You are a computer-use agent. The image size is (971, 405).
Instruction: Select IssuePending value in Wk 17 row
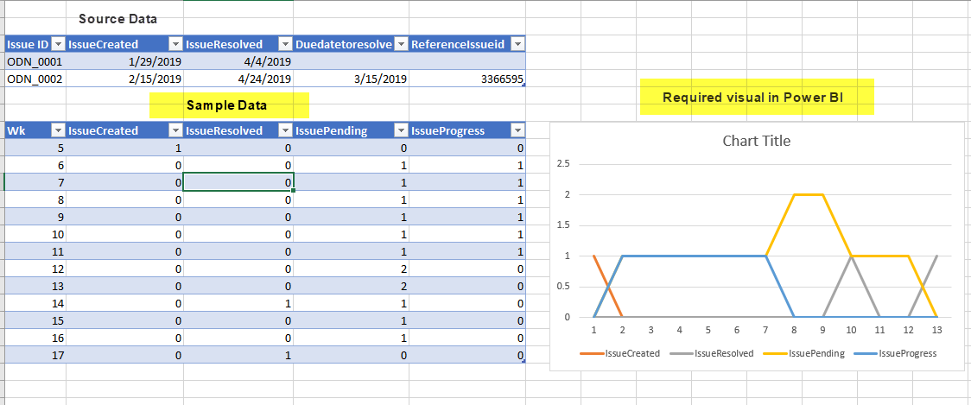tap(351, 356)
